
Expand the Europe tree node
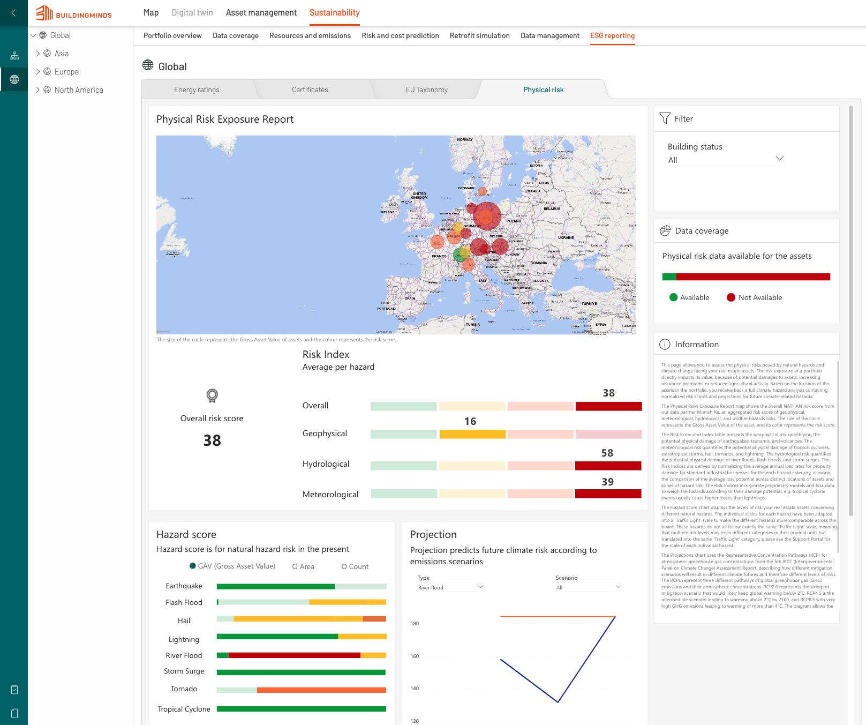(x=38, y=72)
